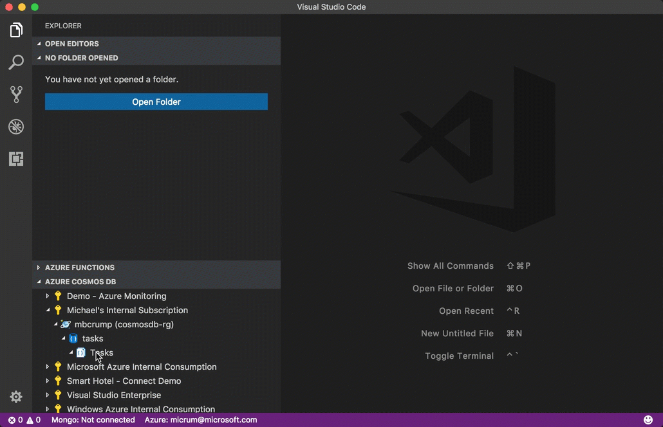The width and height of the screenshot is (663, 427).
Task: Select the capitalized Tasks collection label
Action: tap(102, 352)
